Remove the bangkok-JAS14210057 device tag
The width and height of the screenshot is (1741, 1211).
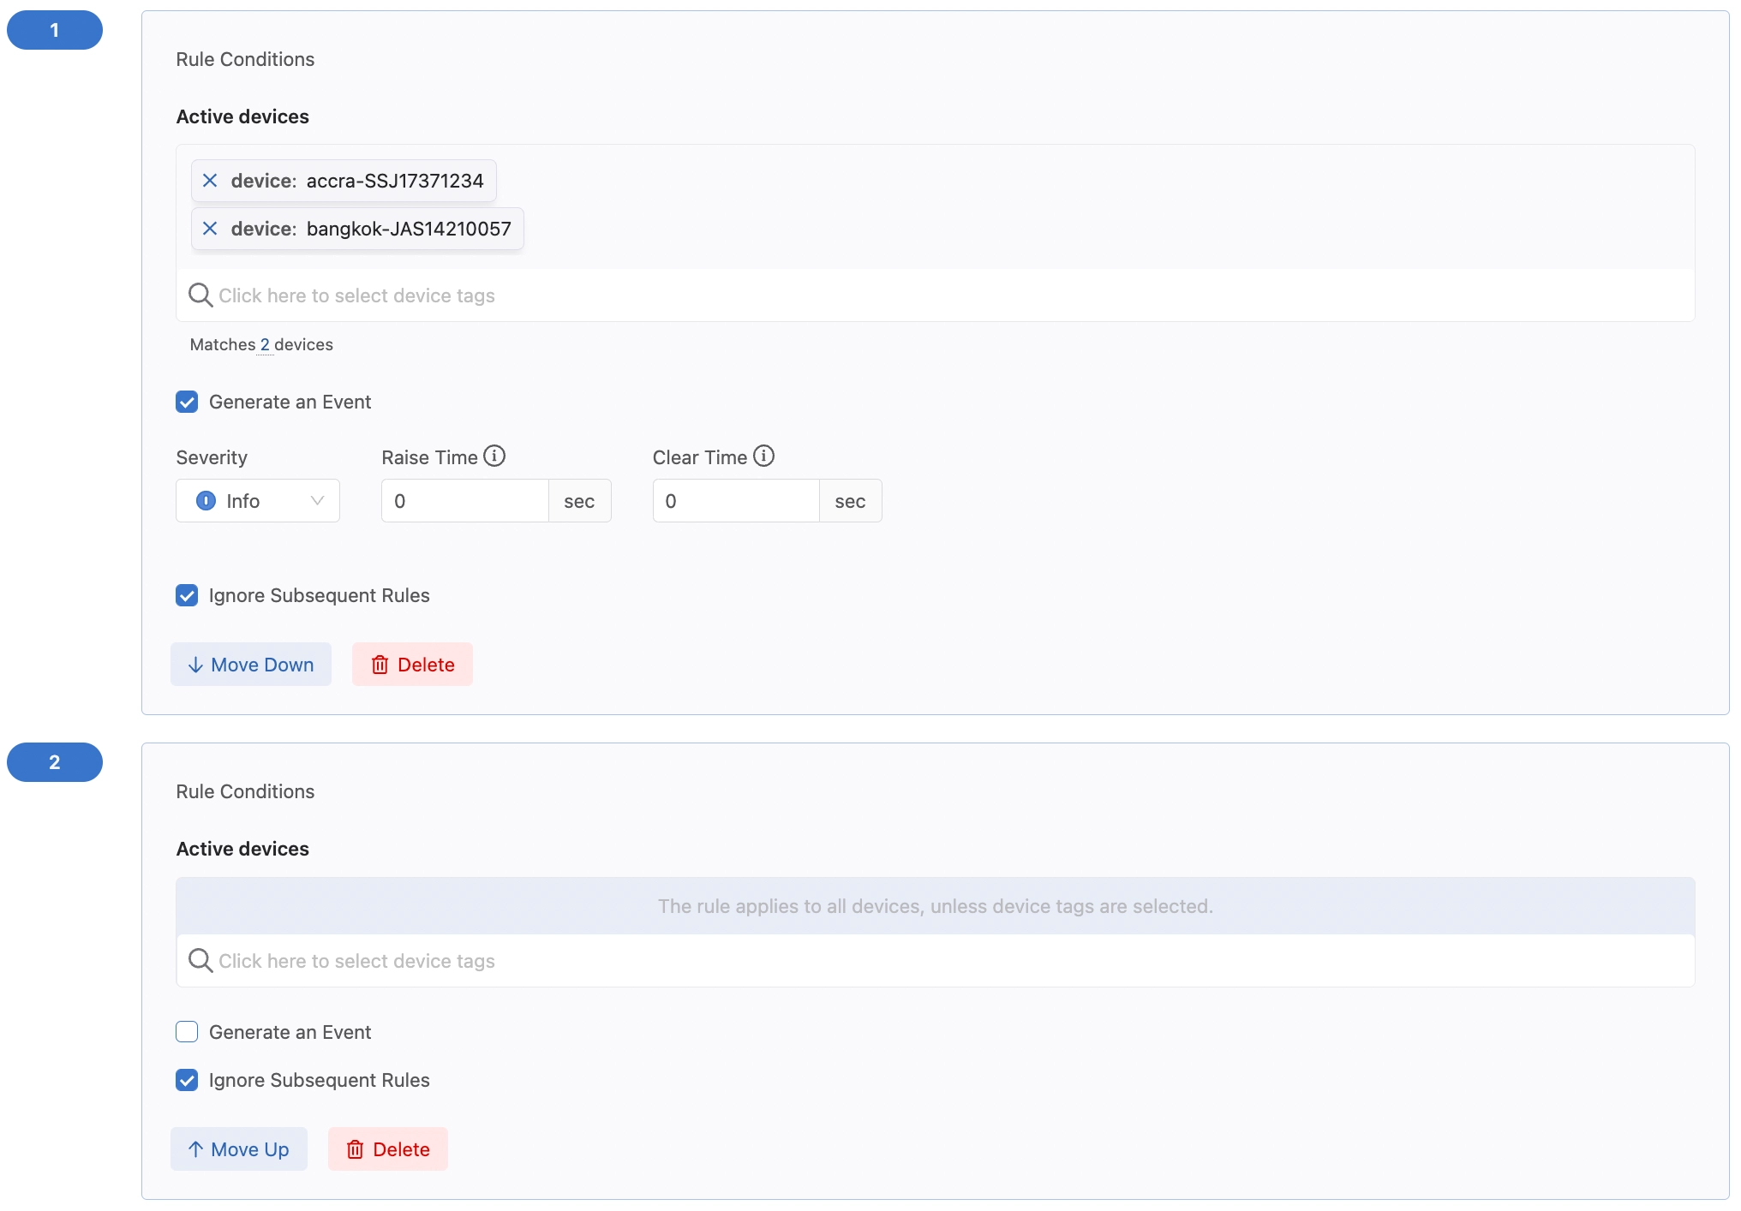click(210, 229)
